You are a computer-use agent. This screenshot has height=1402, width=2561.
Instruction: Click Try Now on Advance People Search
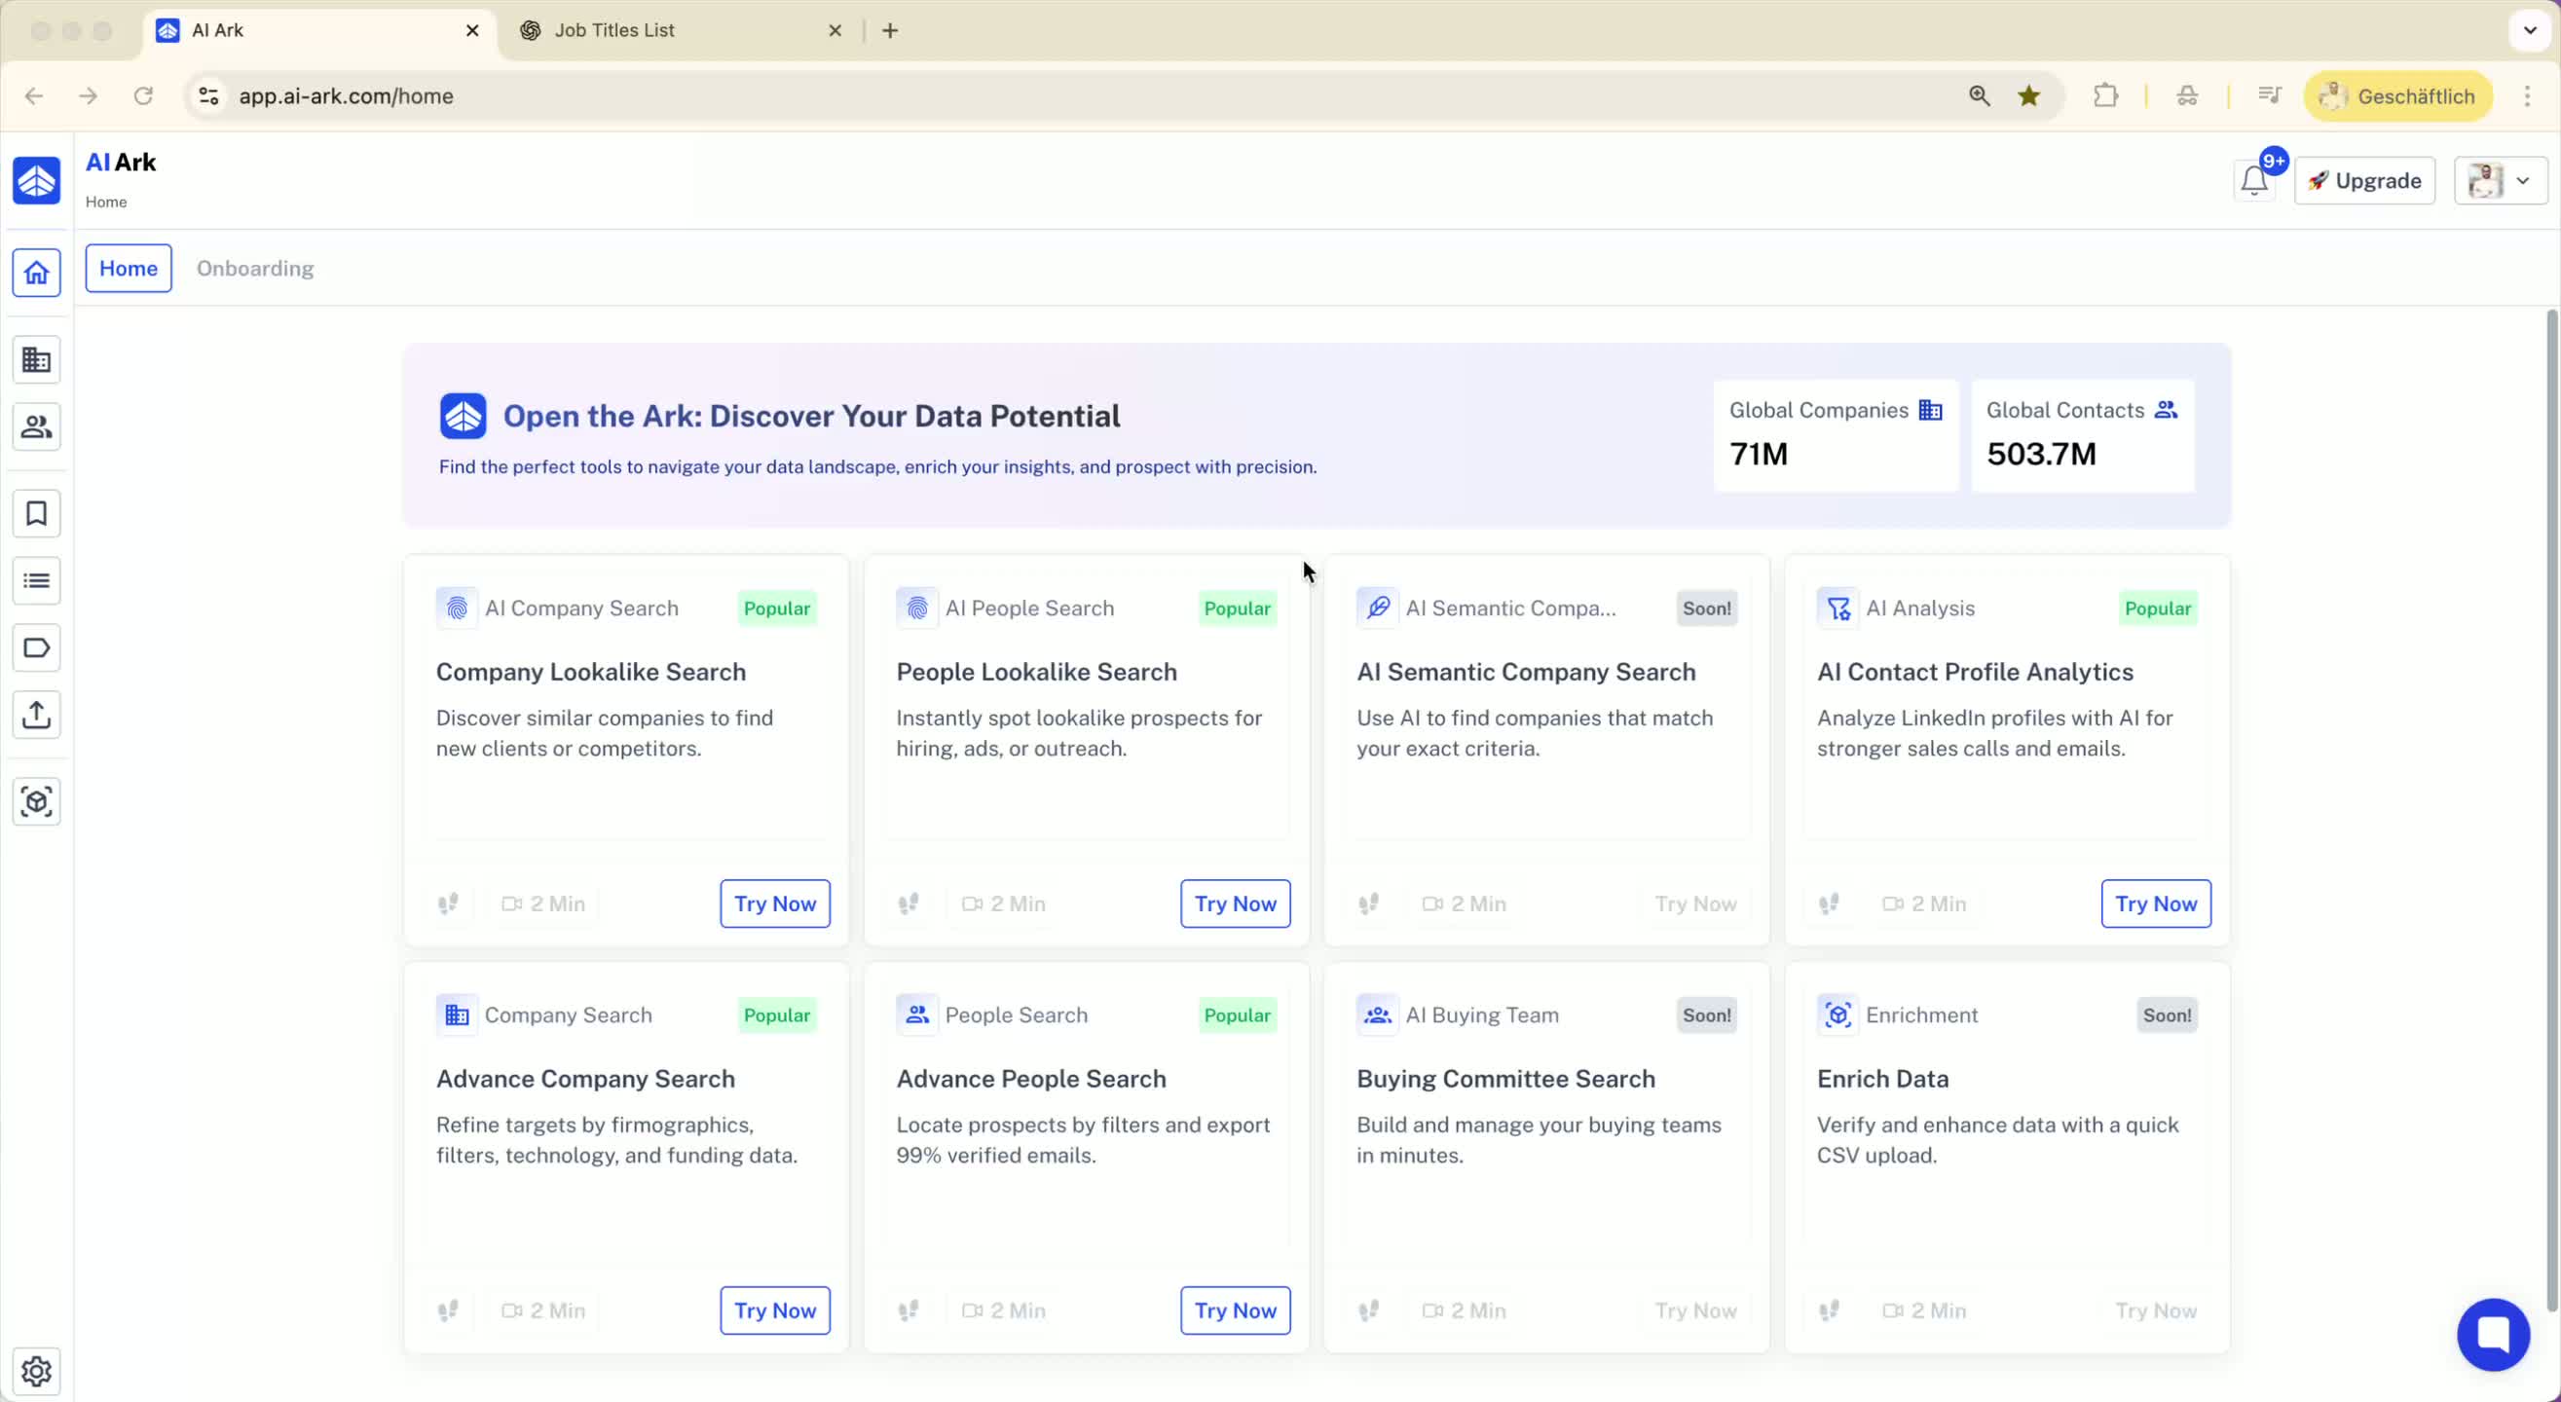tap(1235, 1310)
